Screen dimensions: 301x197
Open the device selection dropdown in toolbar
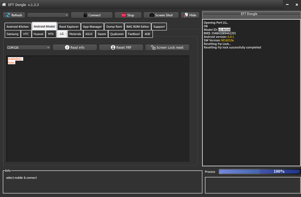click(48, 15)
